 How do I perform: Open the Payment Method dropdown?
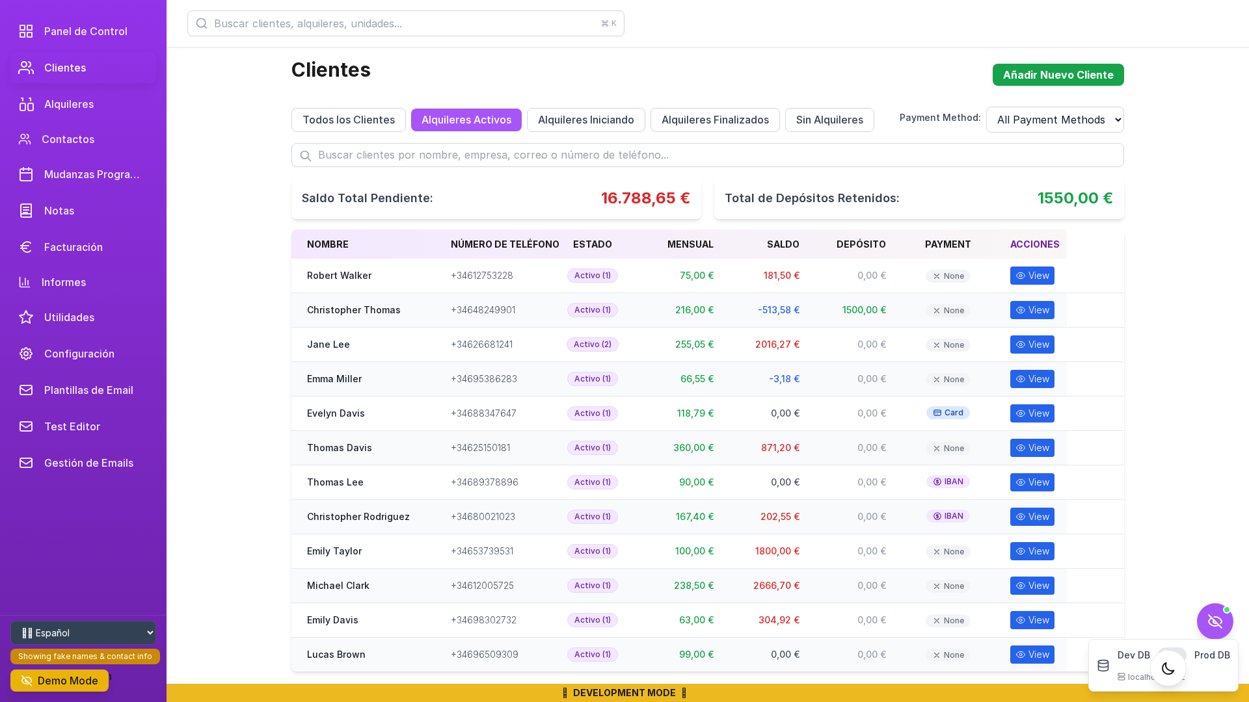[x=1054, y=120]
